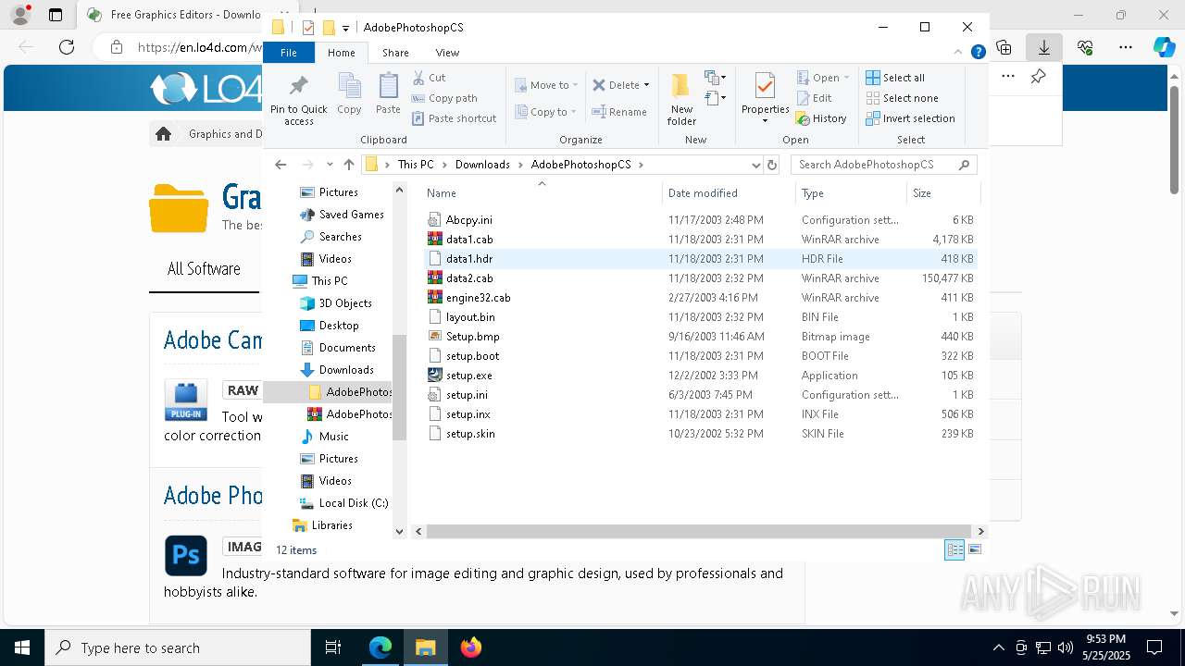Switch to Home ribbon tab
This screenshot has height=666, width=1185.
pos(341,53)
